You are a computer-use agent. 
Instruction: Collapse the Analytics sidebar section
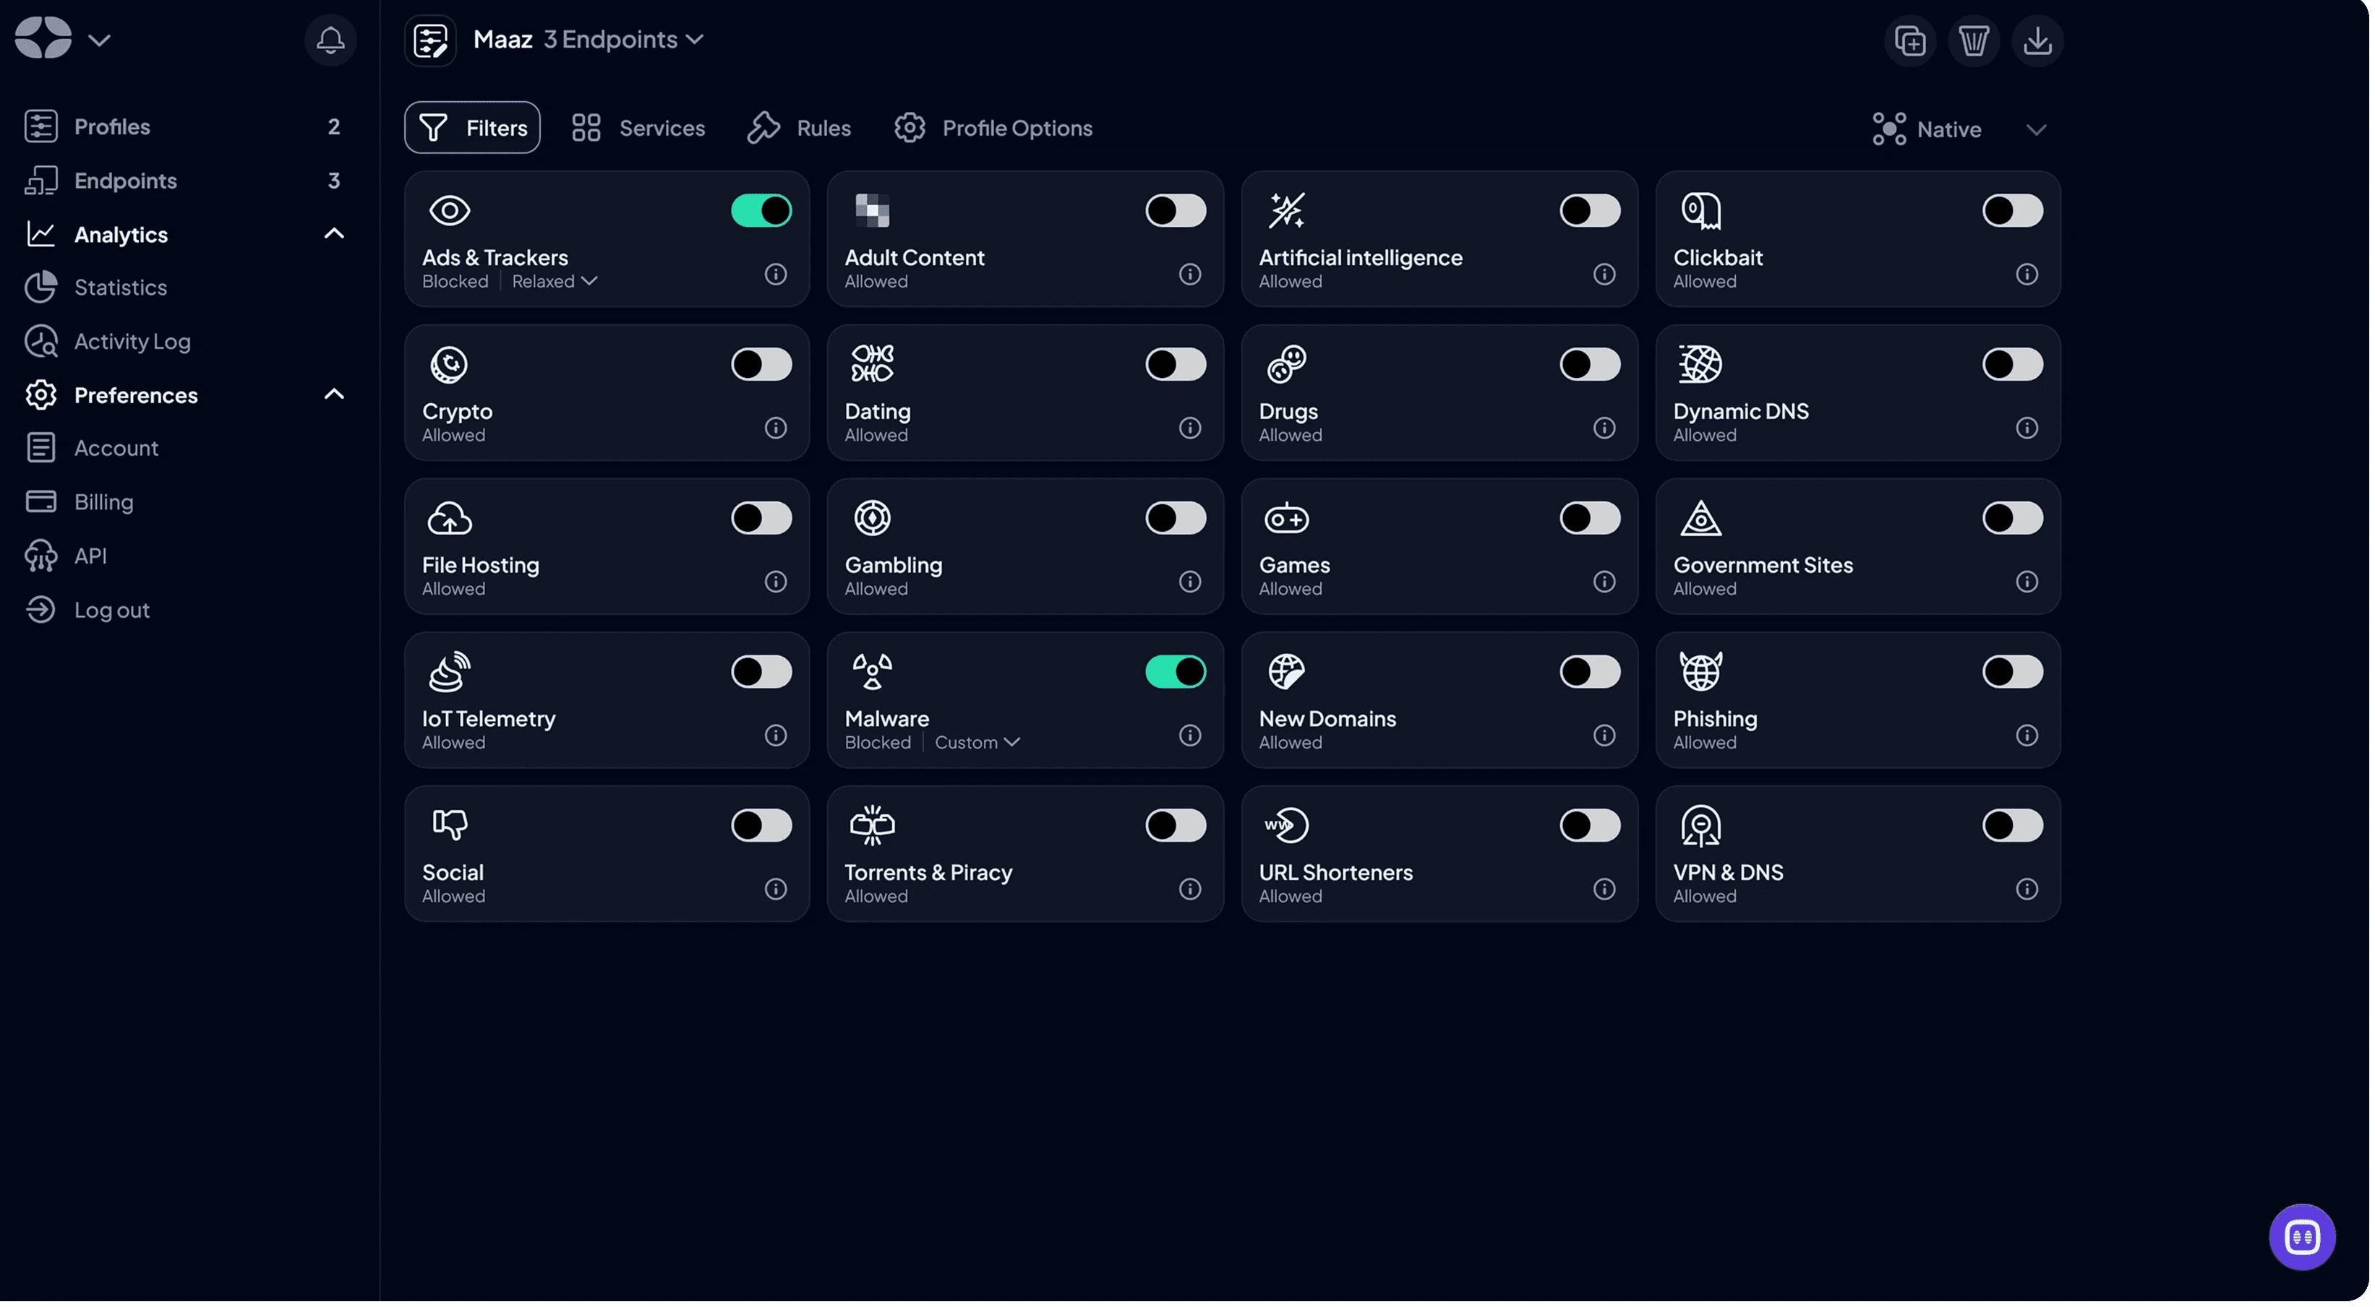pyautogui.click(x=334, y=234)
